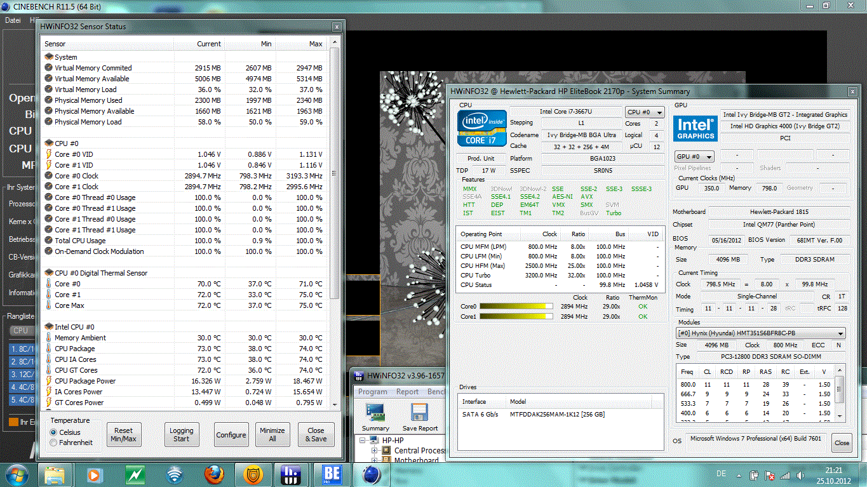Open the orange shield security app
867x487 pixels.
[x=253, y=475]
